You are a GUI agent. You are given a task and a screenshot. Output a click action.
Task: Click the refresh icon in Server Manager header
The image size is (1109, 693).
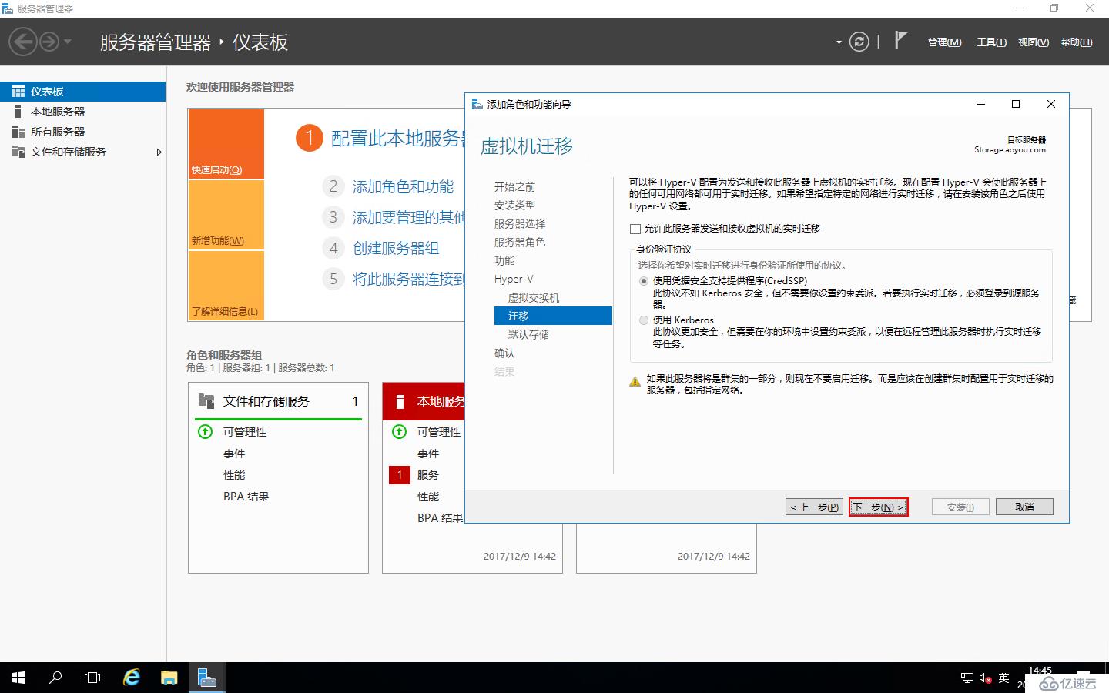[859, 42]
